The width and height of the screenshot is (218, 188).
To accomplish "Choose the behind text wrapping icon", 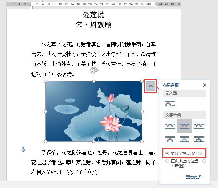I will click(x=184, y=140).
